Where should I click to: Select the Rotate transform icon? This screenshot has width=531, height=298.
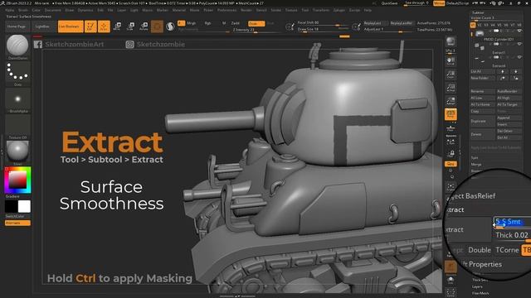click(144, 26)
